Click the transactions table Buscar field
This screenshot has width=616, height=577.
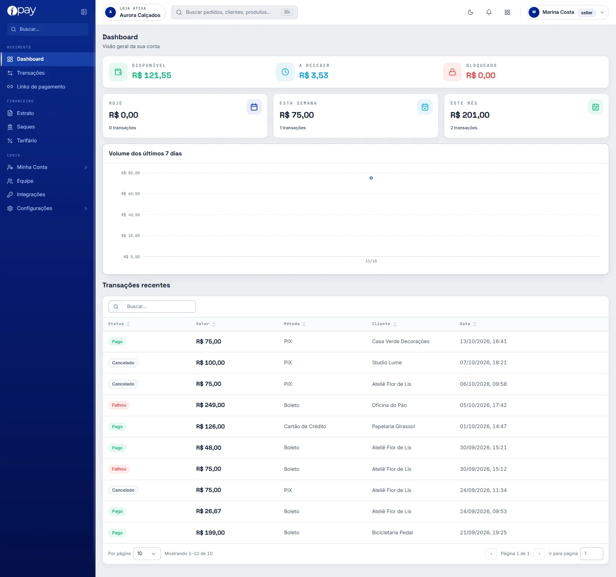tap(152, 307)
